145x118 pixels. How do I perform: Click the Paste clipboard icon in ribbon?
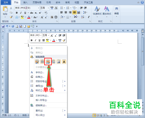click(5, 9)
